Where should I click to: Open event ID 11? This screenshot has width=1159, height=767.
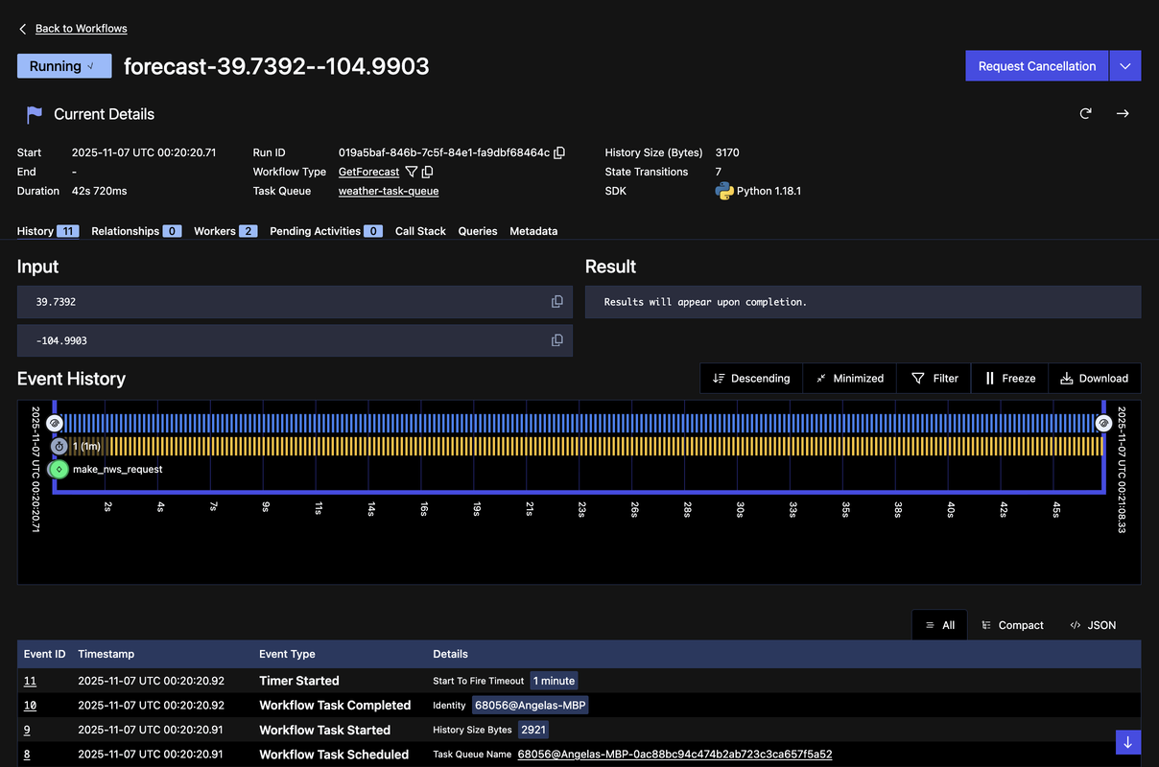coord(30,681)
